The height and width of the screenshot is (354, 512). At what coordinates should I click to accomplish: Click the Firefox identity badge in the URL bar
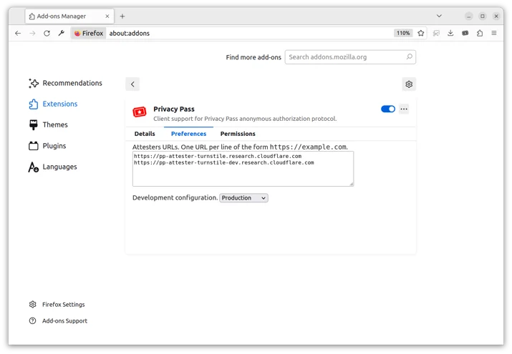(89, 33)
